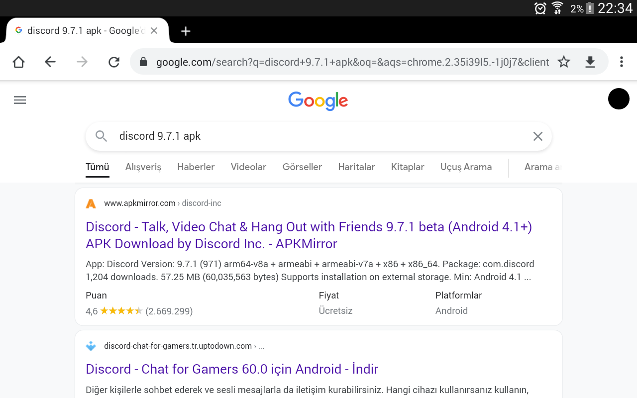Image resolution: width=637 pixels, height=398 pixels.
Task: Click the Google logo
Action: click(x=318, y=101)
